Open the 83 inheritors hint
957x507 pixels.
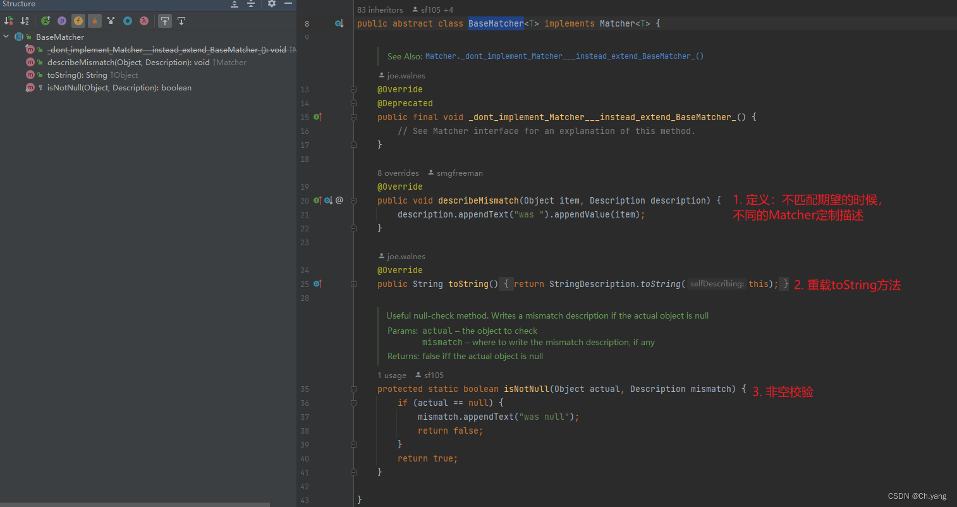tap(380, 9)
